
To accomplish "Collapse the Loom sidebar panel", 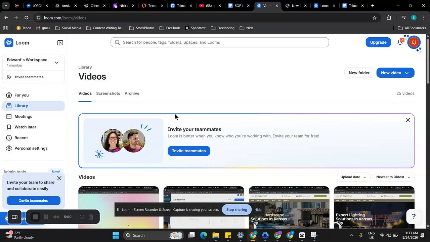I will (x=60, y=43).
